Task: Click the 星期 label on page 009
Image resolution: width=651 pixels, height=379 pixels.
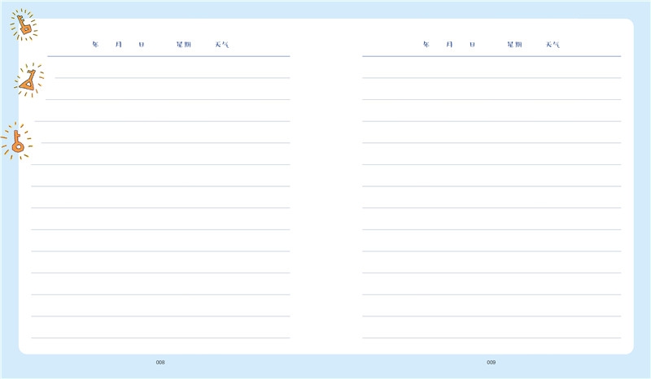Action: (514, 45)
